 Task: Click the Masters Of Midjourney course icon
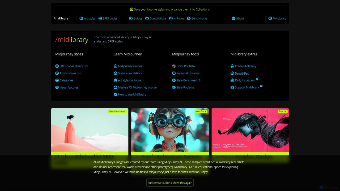[x=115, y=87]
